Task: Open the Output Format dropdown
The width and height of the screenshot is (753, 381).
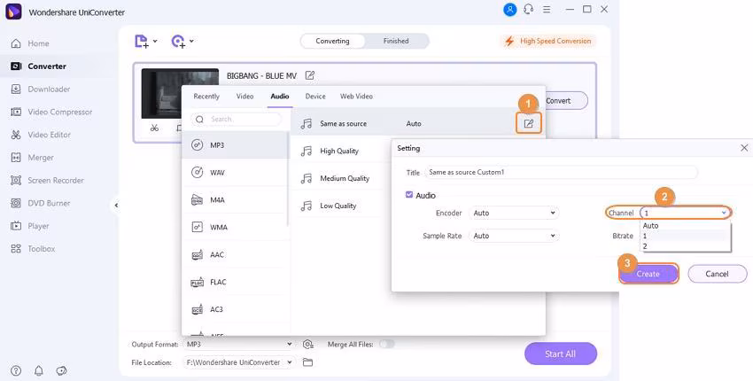Action: click(238, 344)
